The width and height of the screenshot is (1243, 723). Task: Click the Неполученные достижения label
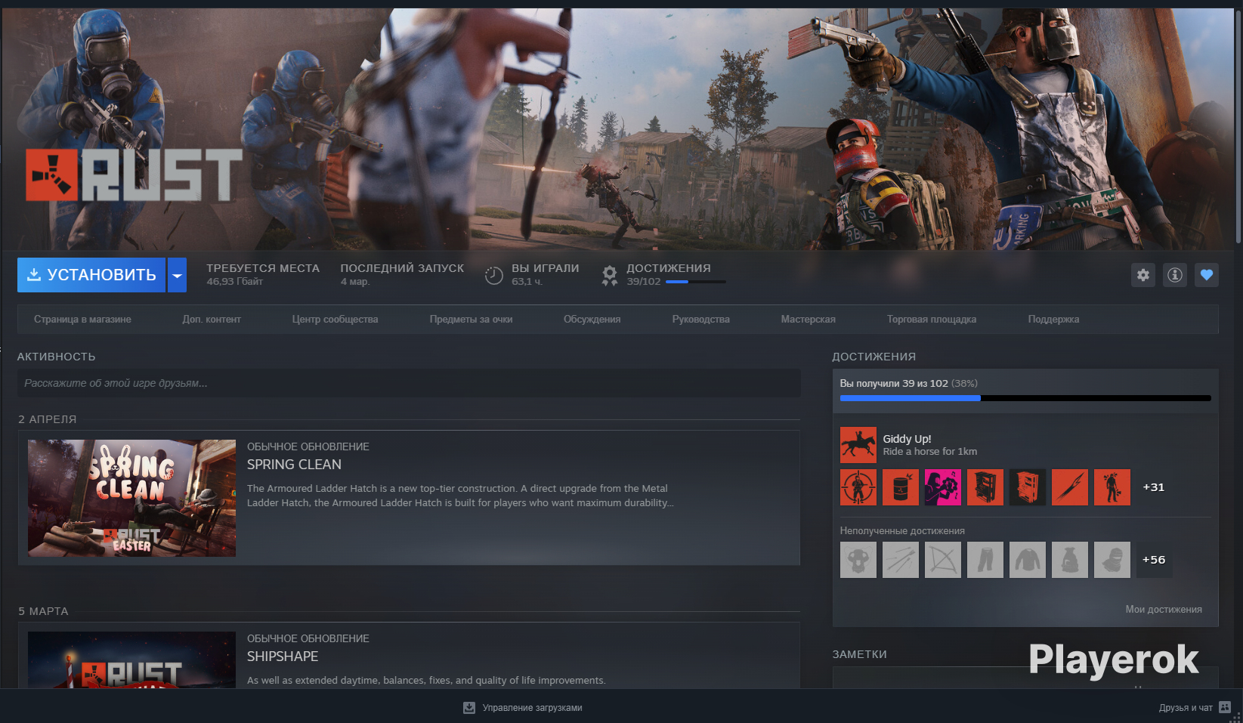pyautogui.click(x=902, y=531)
